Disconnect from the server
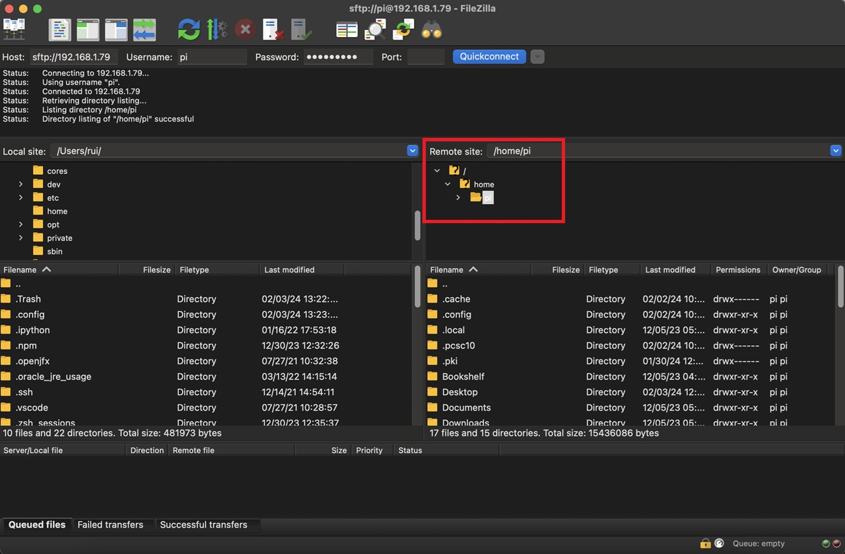This screenshot has width=845, height=554. (273, 29)
